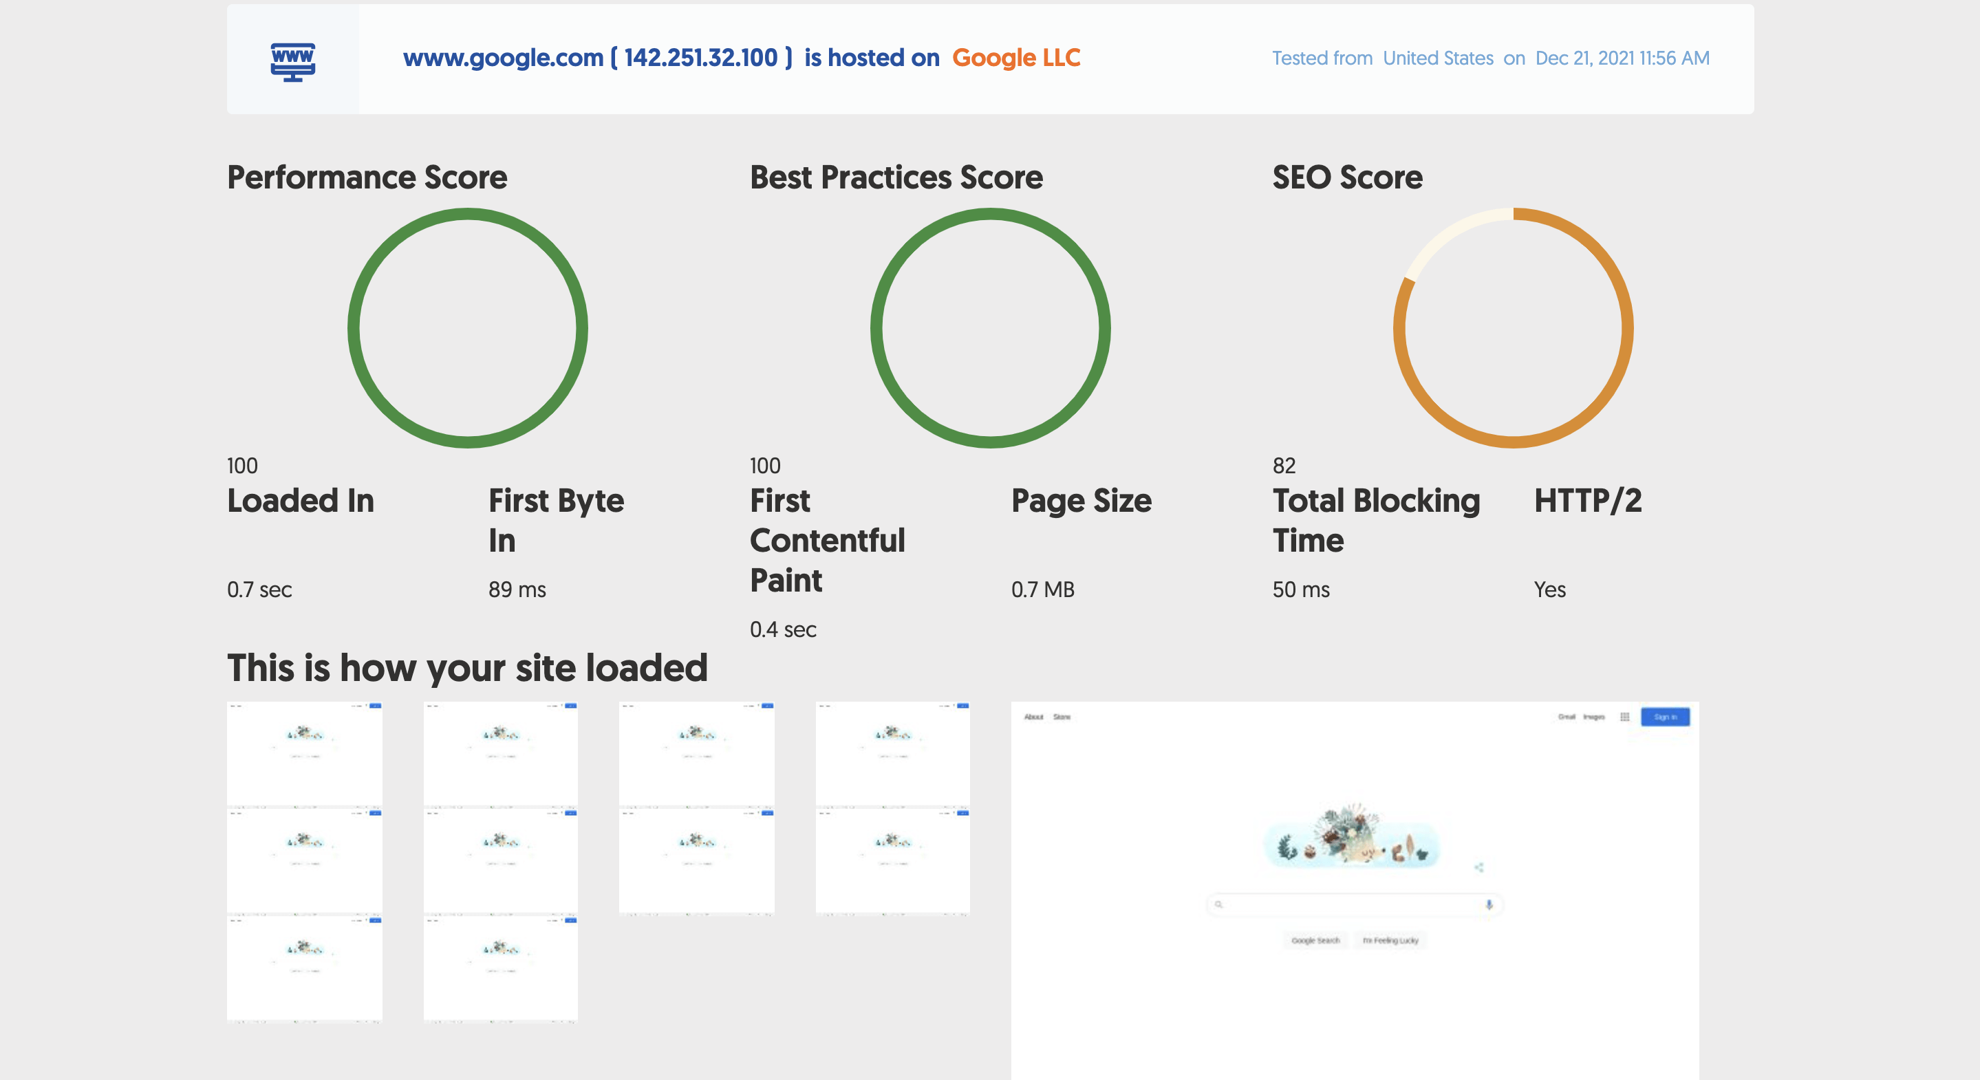This screenshot has height=1080, width=1980.
Task: Open the Google LLC host link
Action: tap(1015, 58)
